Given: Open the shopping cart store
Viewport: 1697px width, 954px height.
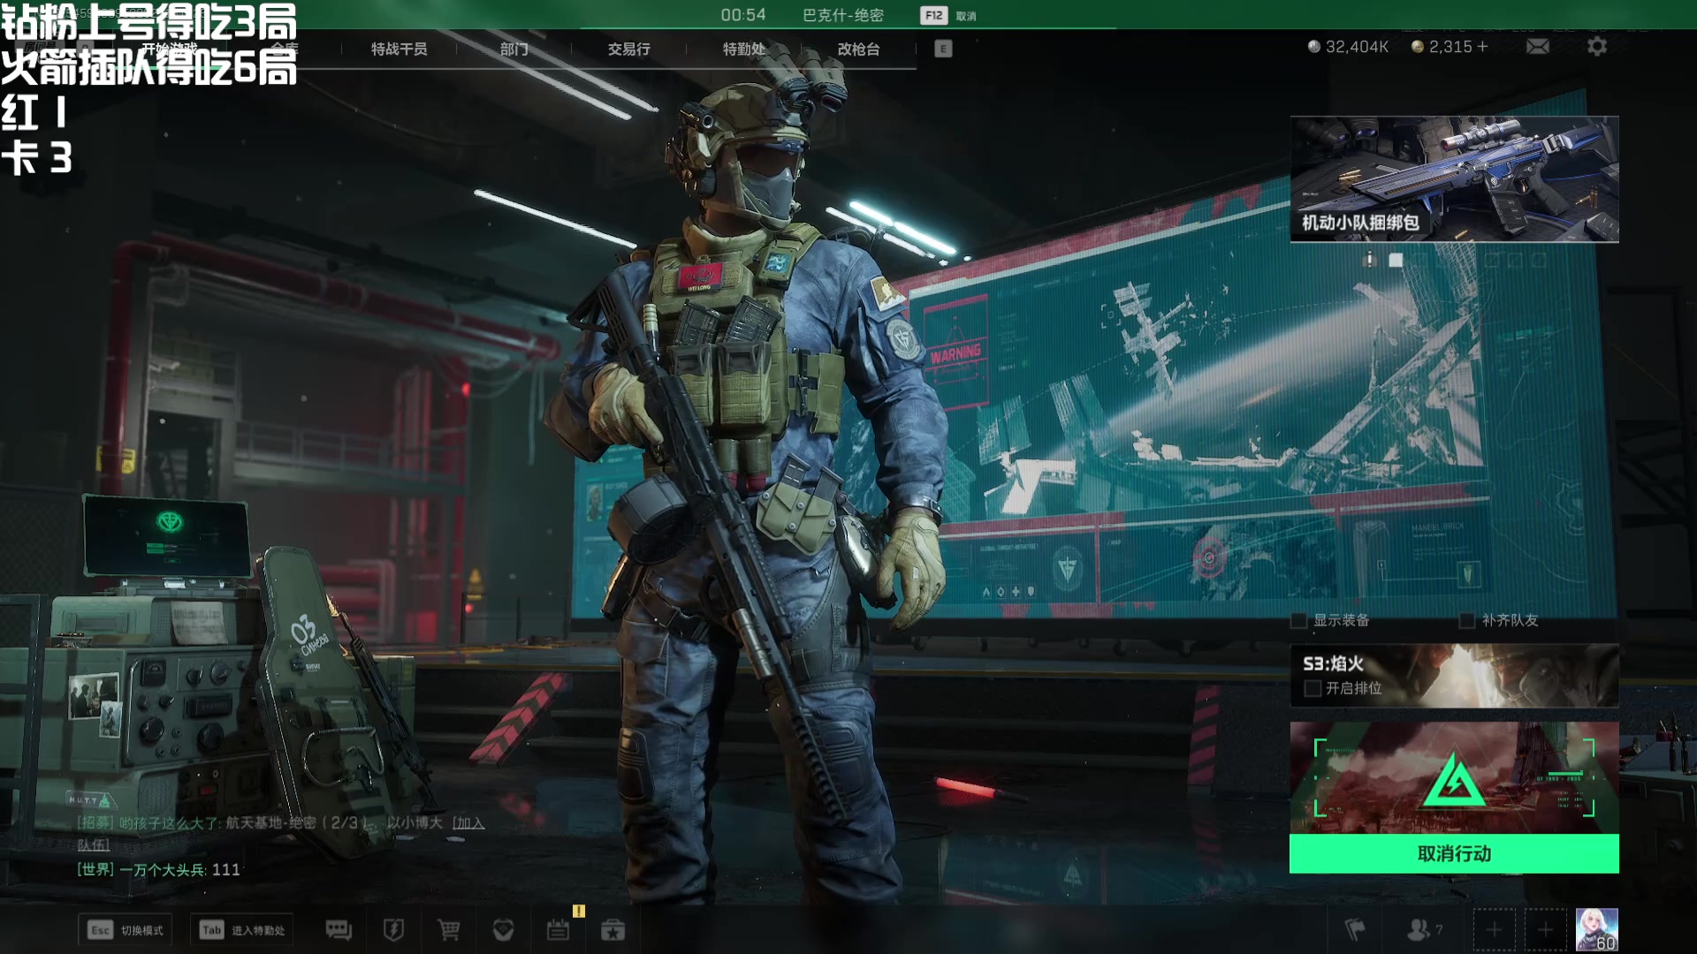Looking at the screenshot, I should pyautogui.click(x=448, y=929).
